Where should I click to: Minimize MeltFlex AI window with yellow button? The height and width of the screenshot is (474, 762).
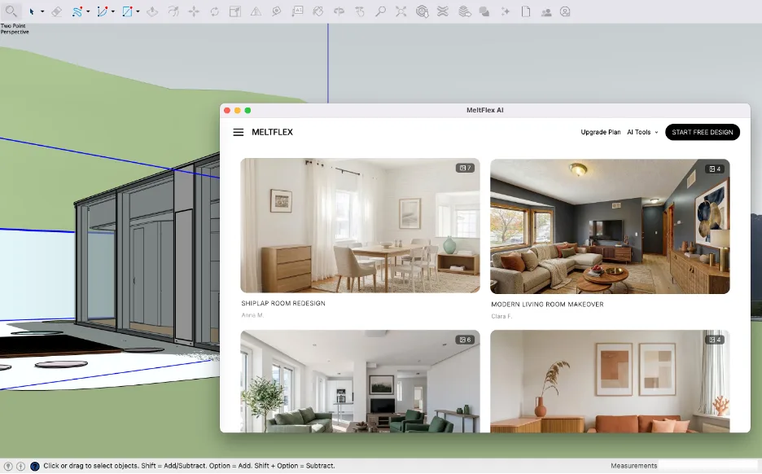(x=237, y=111)
